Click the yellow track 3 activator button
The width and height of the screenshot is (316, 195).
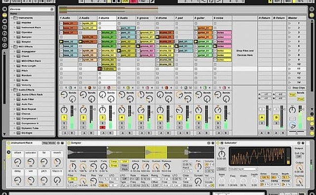point(102,117)
